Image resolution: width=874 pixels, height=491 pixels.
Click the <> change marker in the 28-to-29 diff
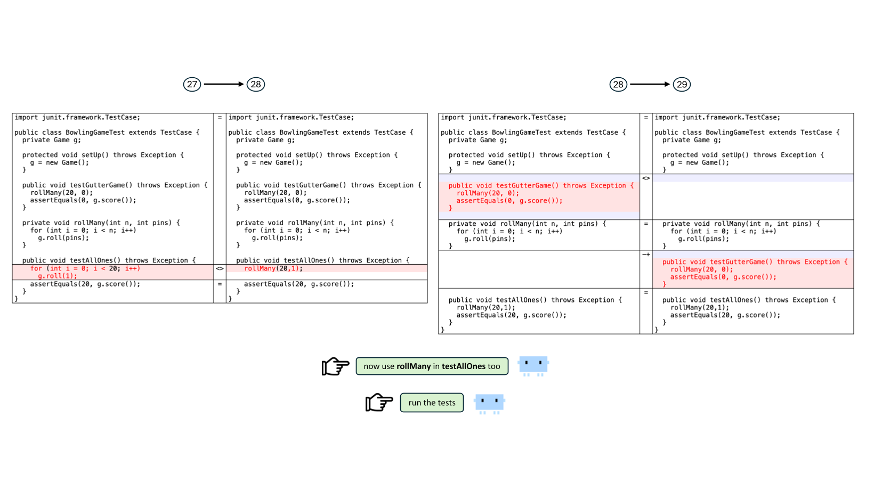[646, 178]
